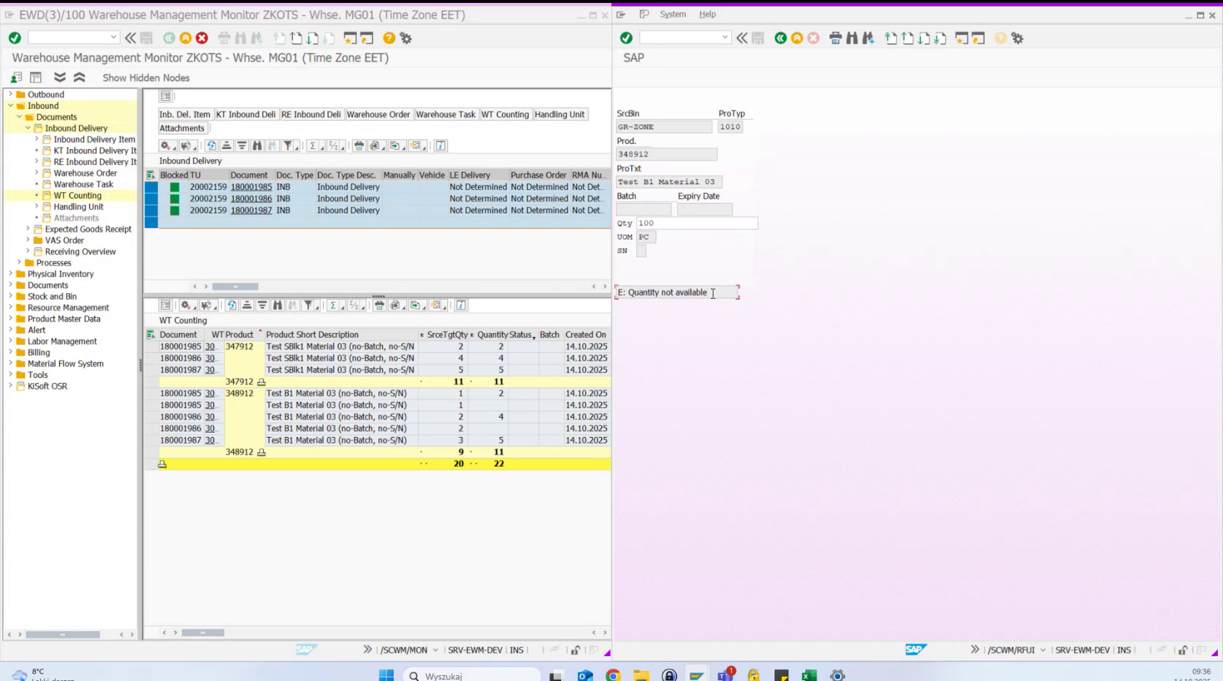
Task: Check the SN checkbox on the RF screen
Action: (641, 251)
